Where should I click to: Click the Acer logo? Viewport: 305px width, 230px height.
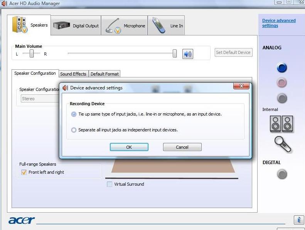(x=22, y=220)
